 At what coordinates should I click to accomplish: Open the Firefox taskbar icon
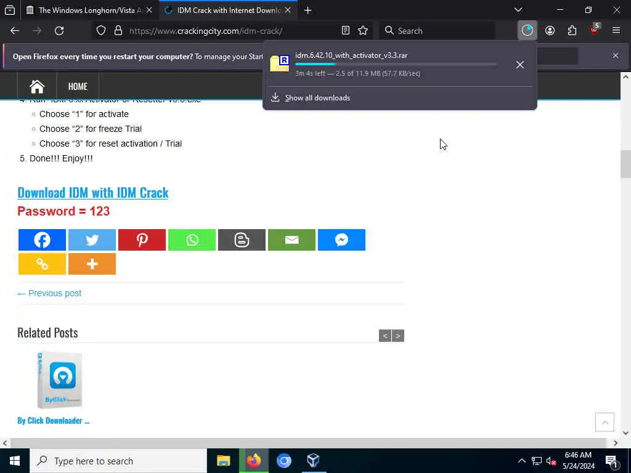coord(253,461)
